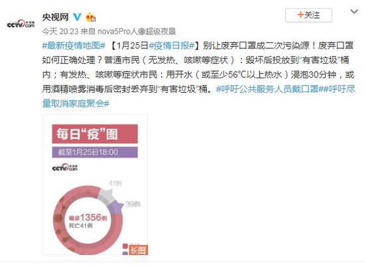Click the purple 39例 chart segment
The image size is (365, 267).
pyautogui.click(x=115, y=207)
